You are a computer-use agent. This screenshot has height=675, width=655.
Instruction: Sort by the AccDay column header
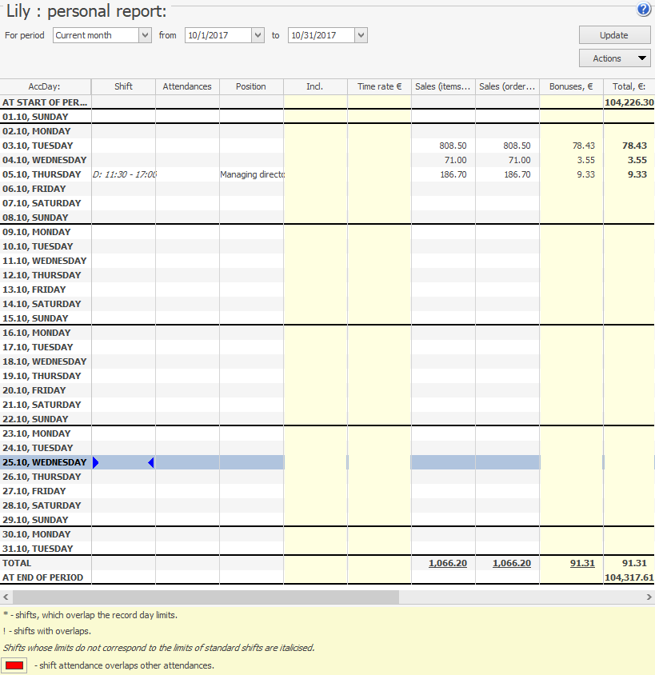click(x=45, y=86)
